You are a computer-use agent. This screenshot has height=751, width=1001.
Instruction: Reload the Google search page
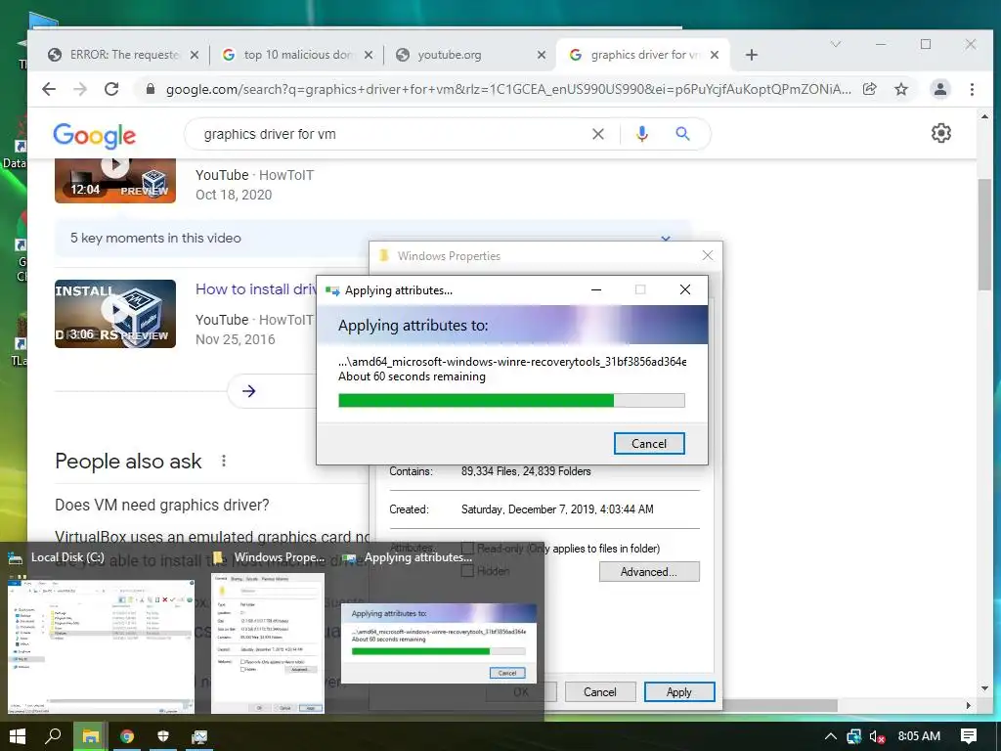[111, 89]
